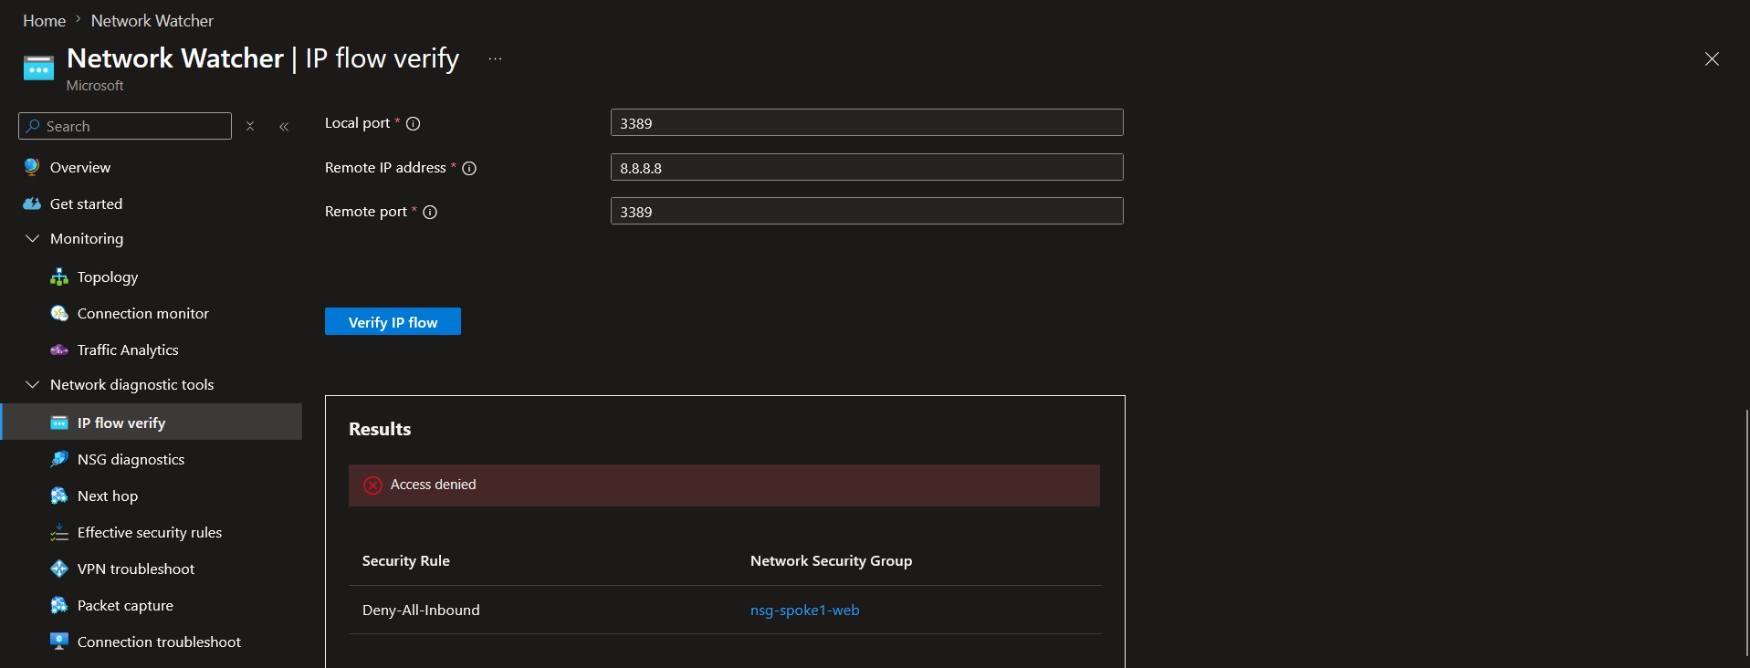Click the Access denied message
This screenshot has width=1750, height=668.
click(x=434, y=485)
